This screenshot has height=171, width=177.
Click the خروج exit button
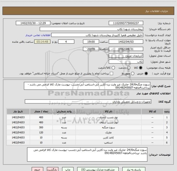[x=37, y=169]
